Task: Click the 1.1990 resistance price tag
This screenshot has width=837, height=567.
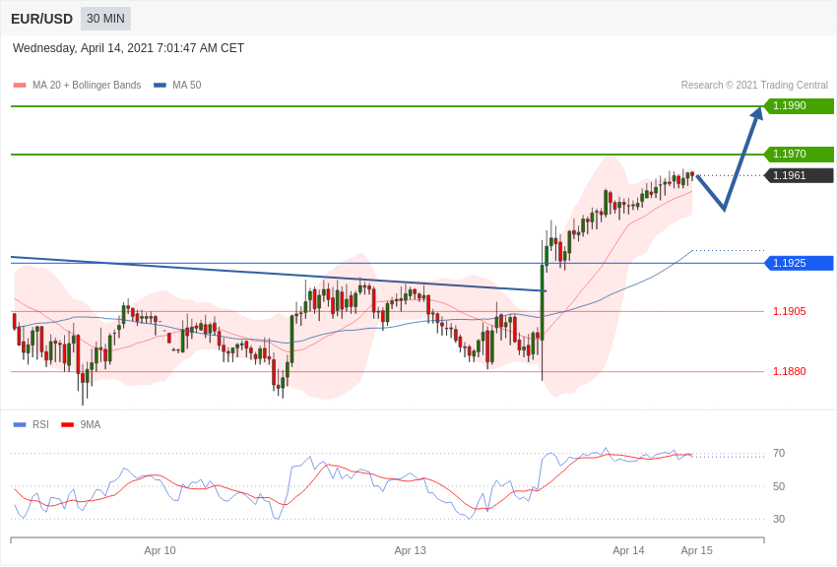Action: tap(800, 105)
